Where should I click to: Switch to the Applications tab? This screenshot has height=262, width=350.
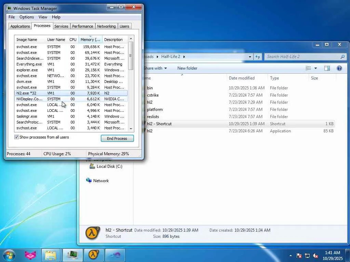(x=20, y=26)
